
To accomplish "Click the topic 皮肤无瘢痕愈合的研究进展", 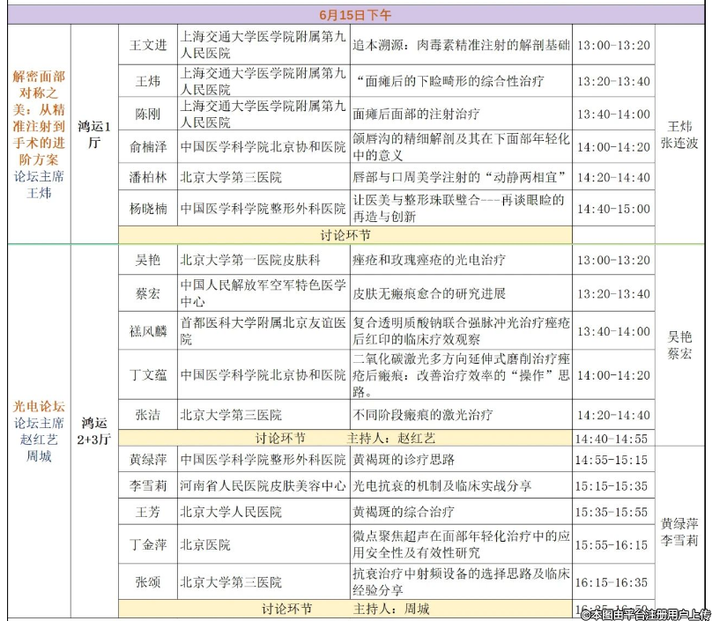I will 429,293.
